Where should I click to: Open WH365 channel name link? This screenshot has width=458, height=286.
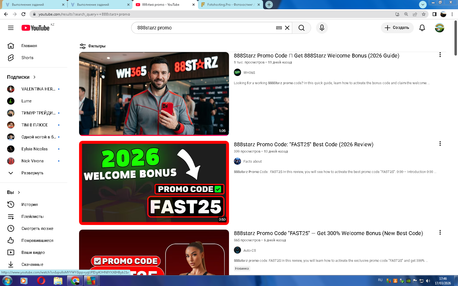tap(249, 73)
